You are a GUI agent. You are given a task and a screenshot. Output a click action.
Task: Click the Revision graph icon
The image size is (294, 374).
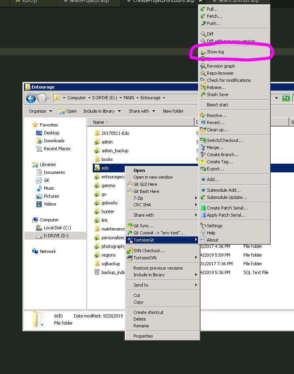[x=203, y=66]
